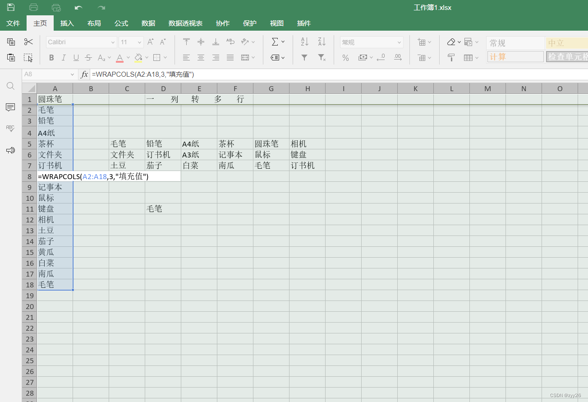This screenshot has width=588, height=402.
Task: Open Comments panel in left sidebar
Action: click(x=10, y=107)
